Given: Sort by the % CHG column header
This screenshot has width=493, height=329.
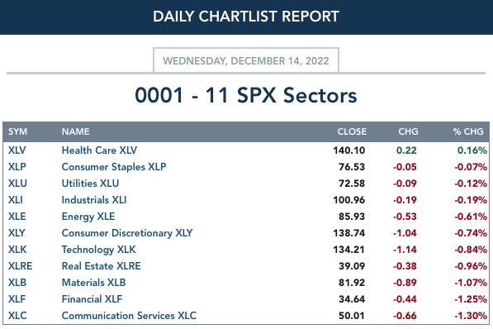Looking at the screenshot, I should (x=468, y=131).
